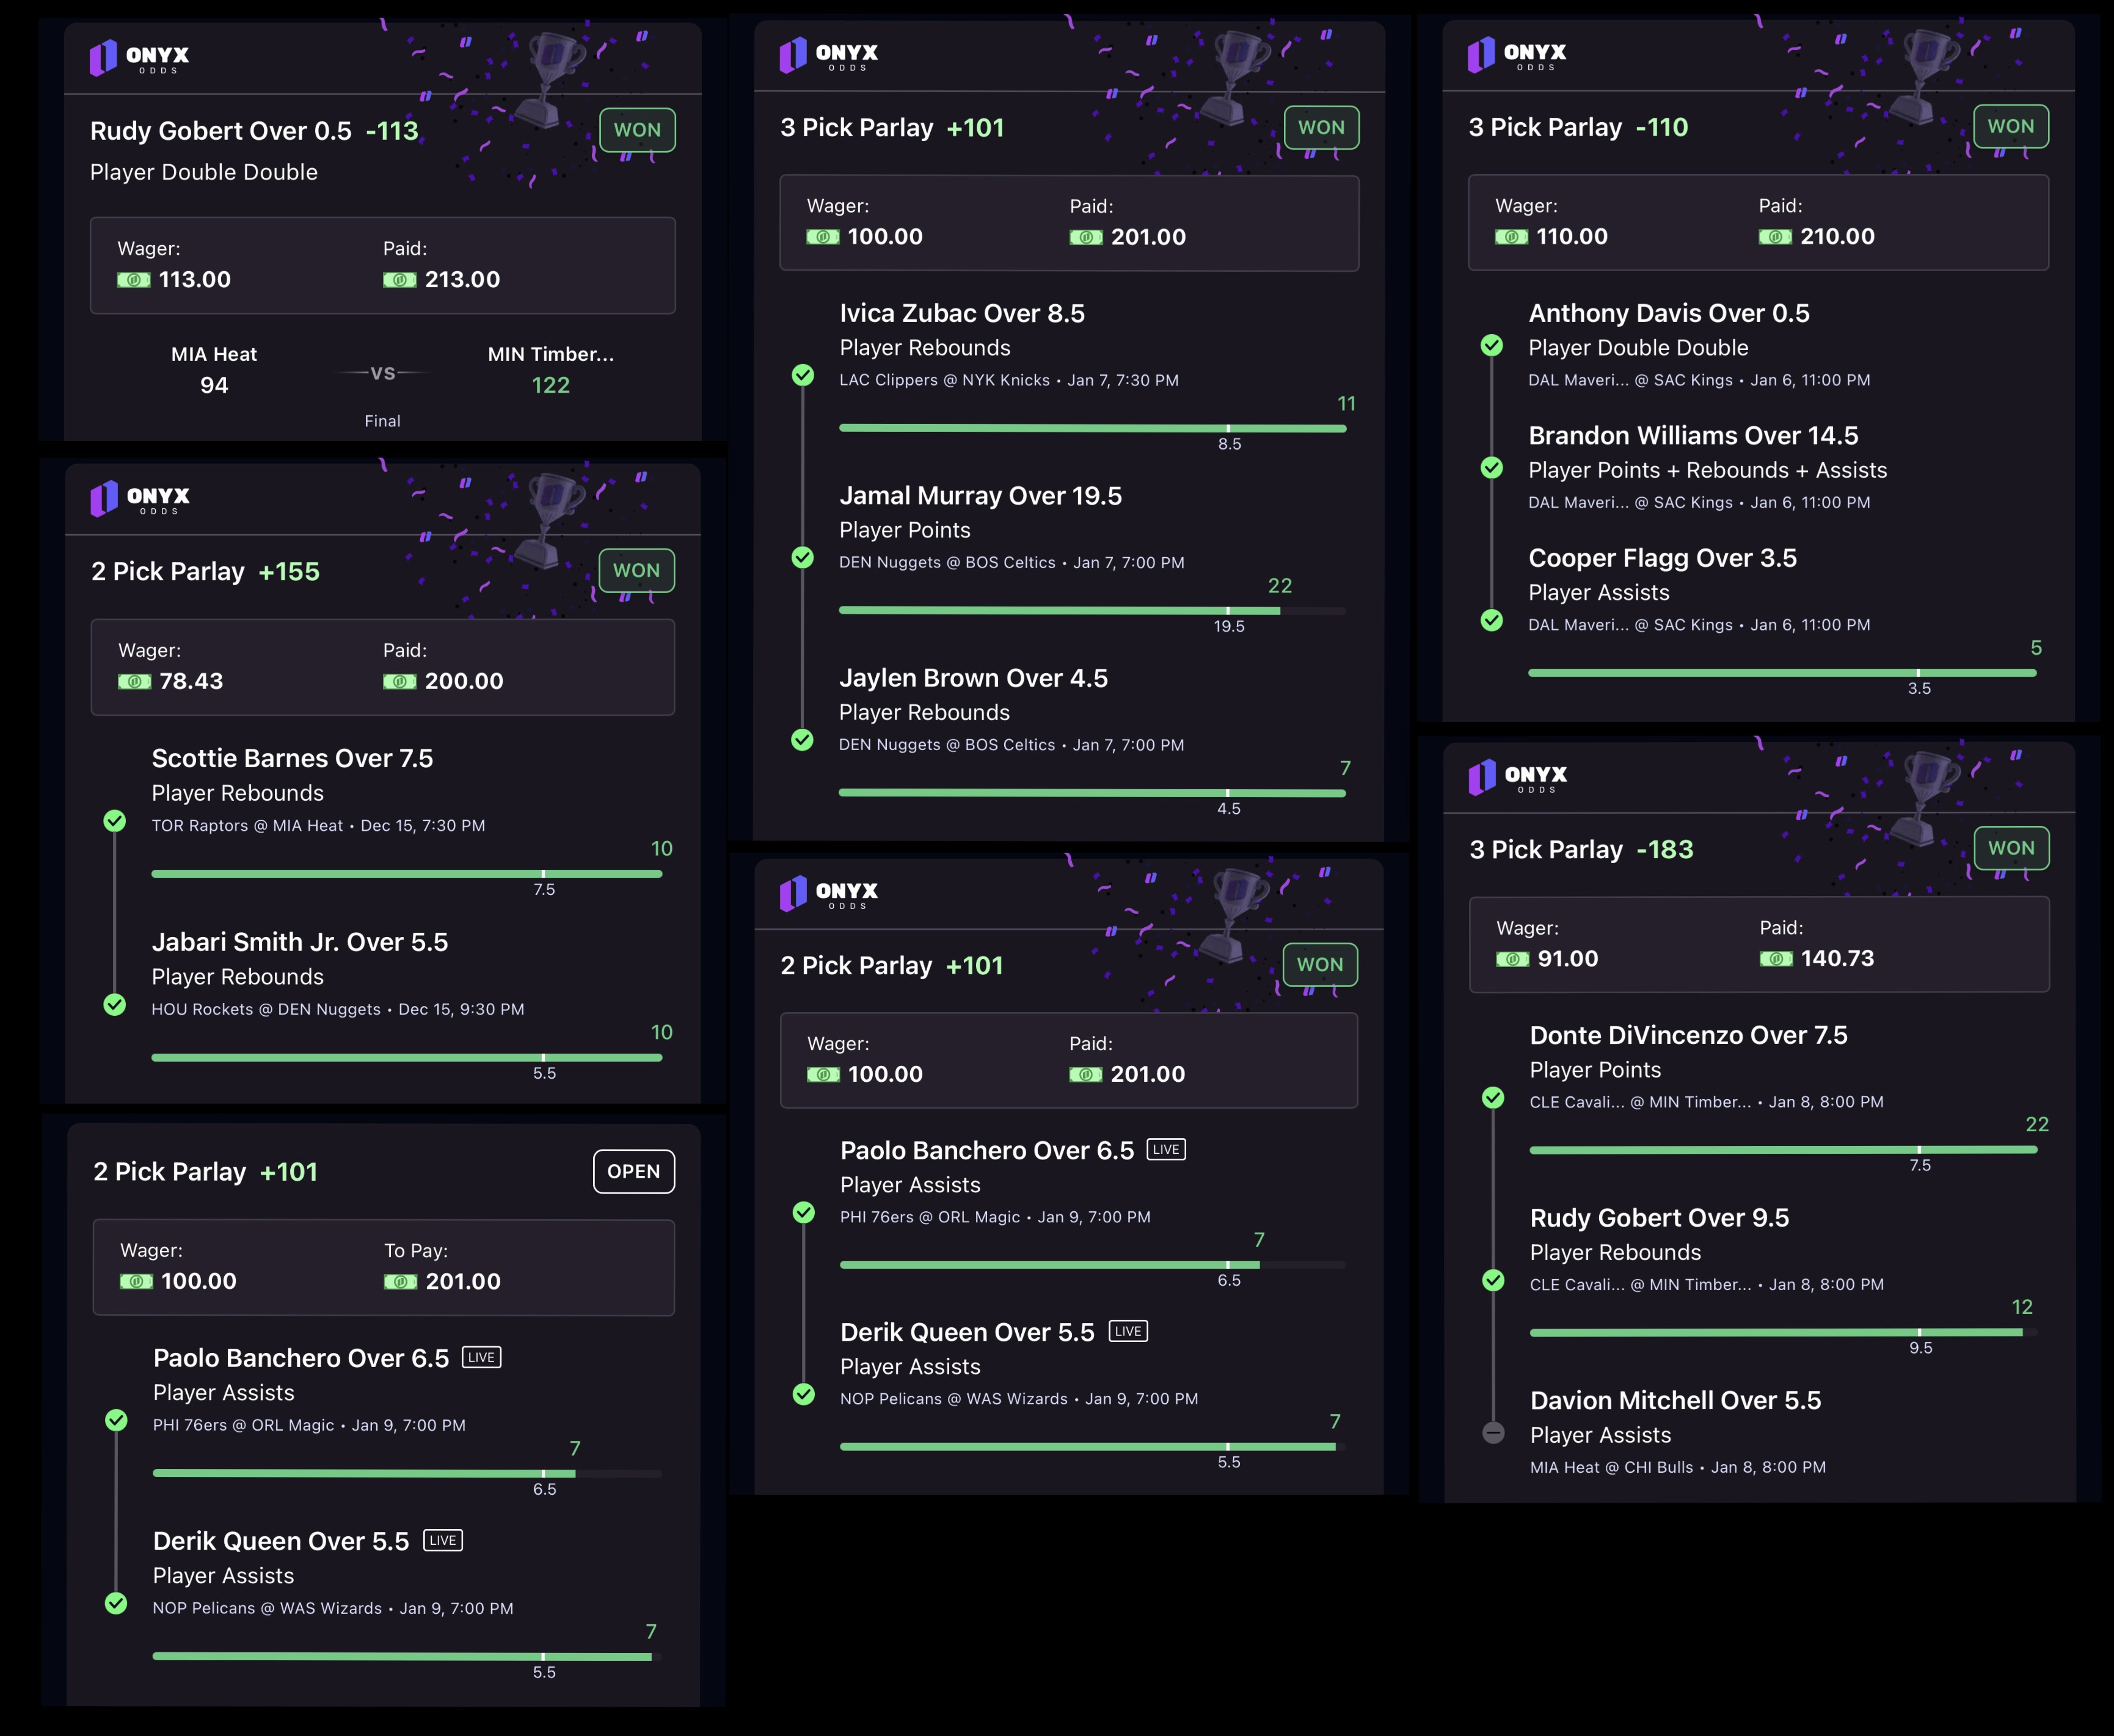2114x1736 pixels.
Task: Click the WON badge on the Rudy Gobert slip
Action: pos(637,130)
